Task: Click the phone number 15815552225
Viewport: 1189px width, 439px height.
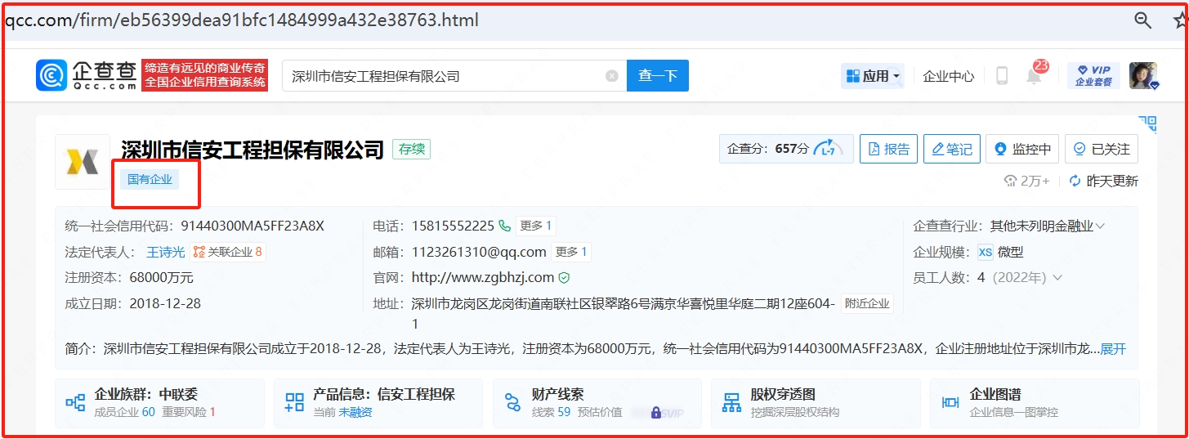Action: (x=453, y=226)
